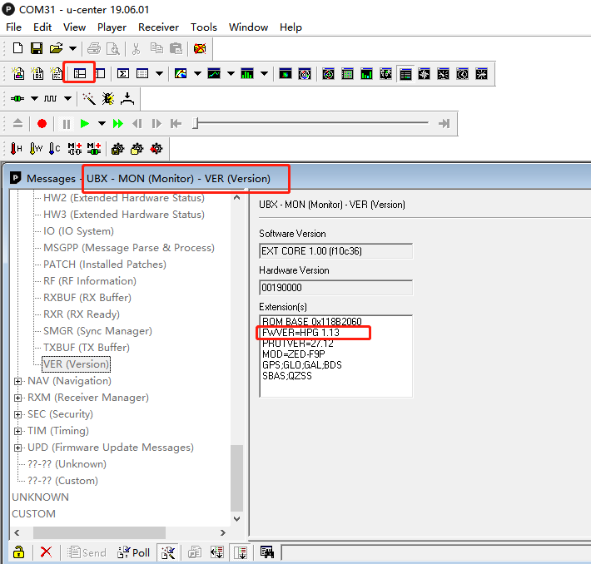The image size is (591, 564).
Task: Click the skip to end arrow button
Action: point(444,124)
